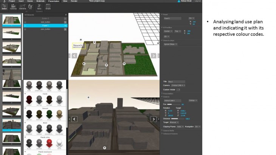Open the Ignore Steps dropdown
The height and width of the screenshot is (155, 276).
[171, 44]
